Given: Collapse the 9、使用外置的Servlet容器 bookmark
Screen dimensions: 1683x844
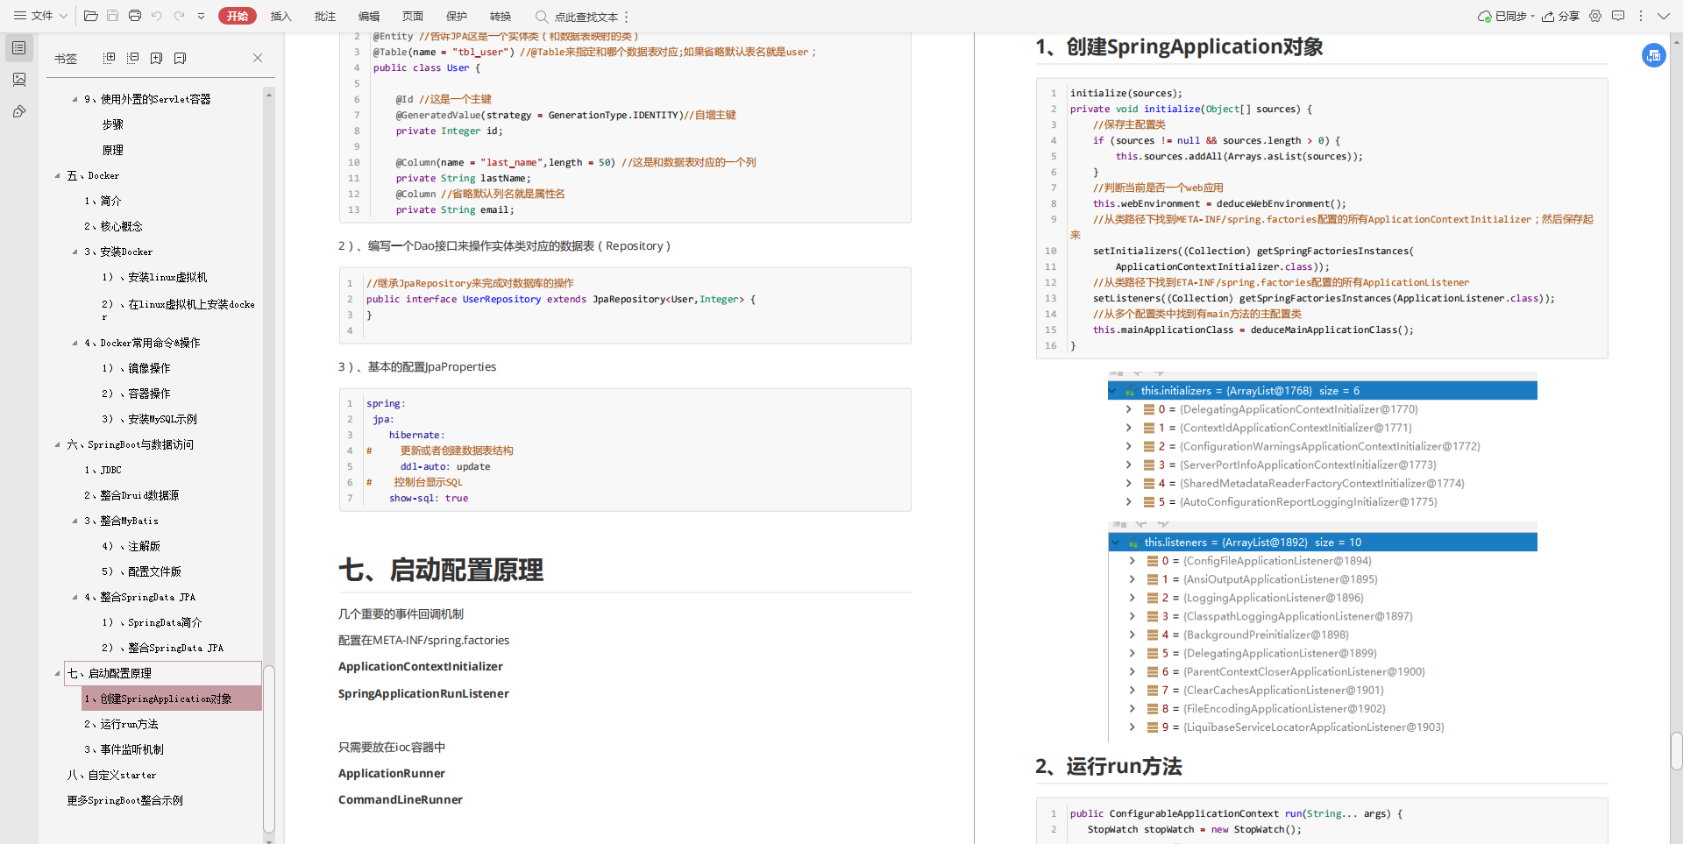Looking at the screenshot, I should click(75, 100).
